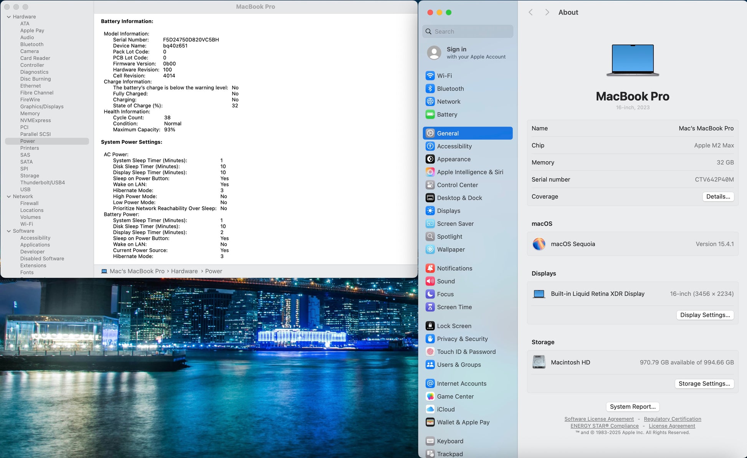Open the Software License Agreement link
The width and height of the screenshot is (747, 458).
click(x=599, y=419)
